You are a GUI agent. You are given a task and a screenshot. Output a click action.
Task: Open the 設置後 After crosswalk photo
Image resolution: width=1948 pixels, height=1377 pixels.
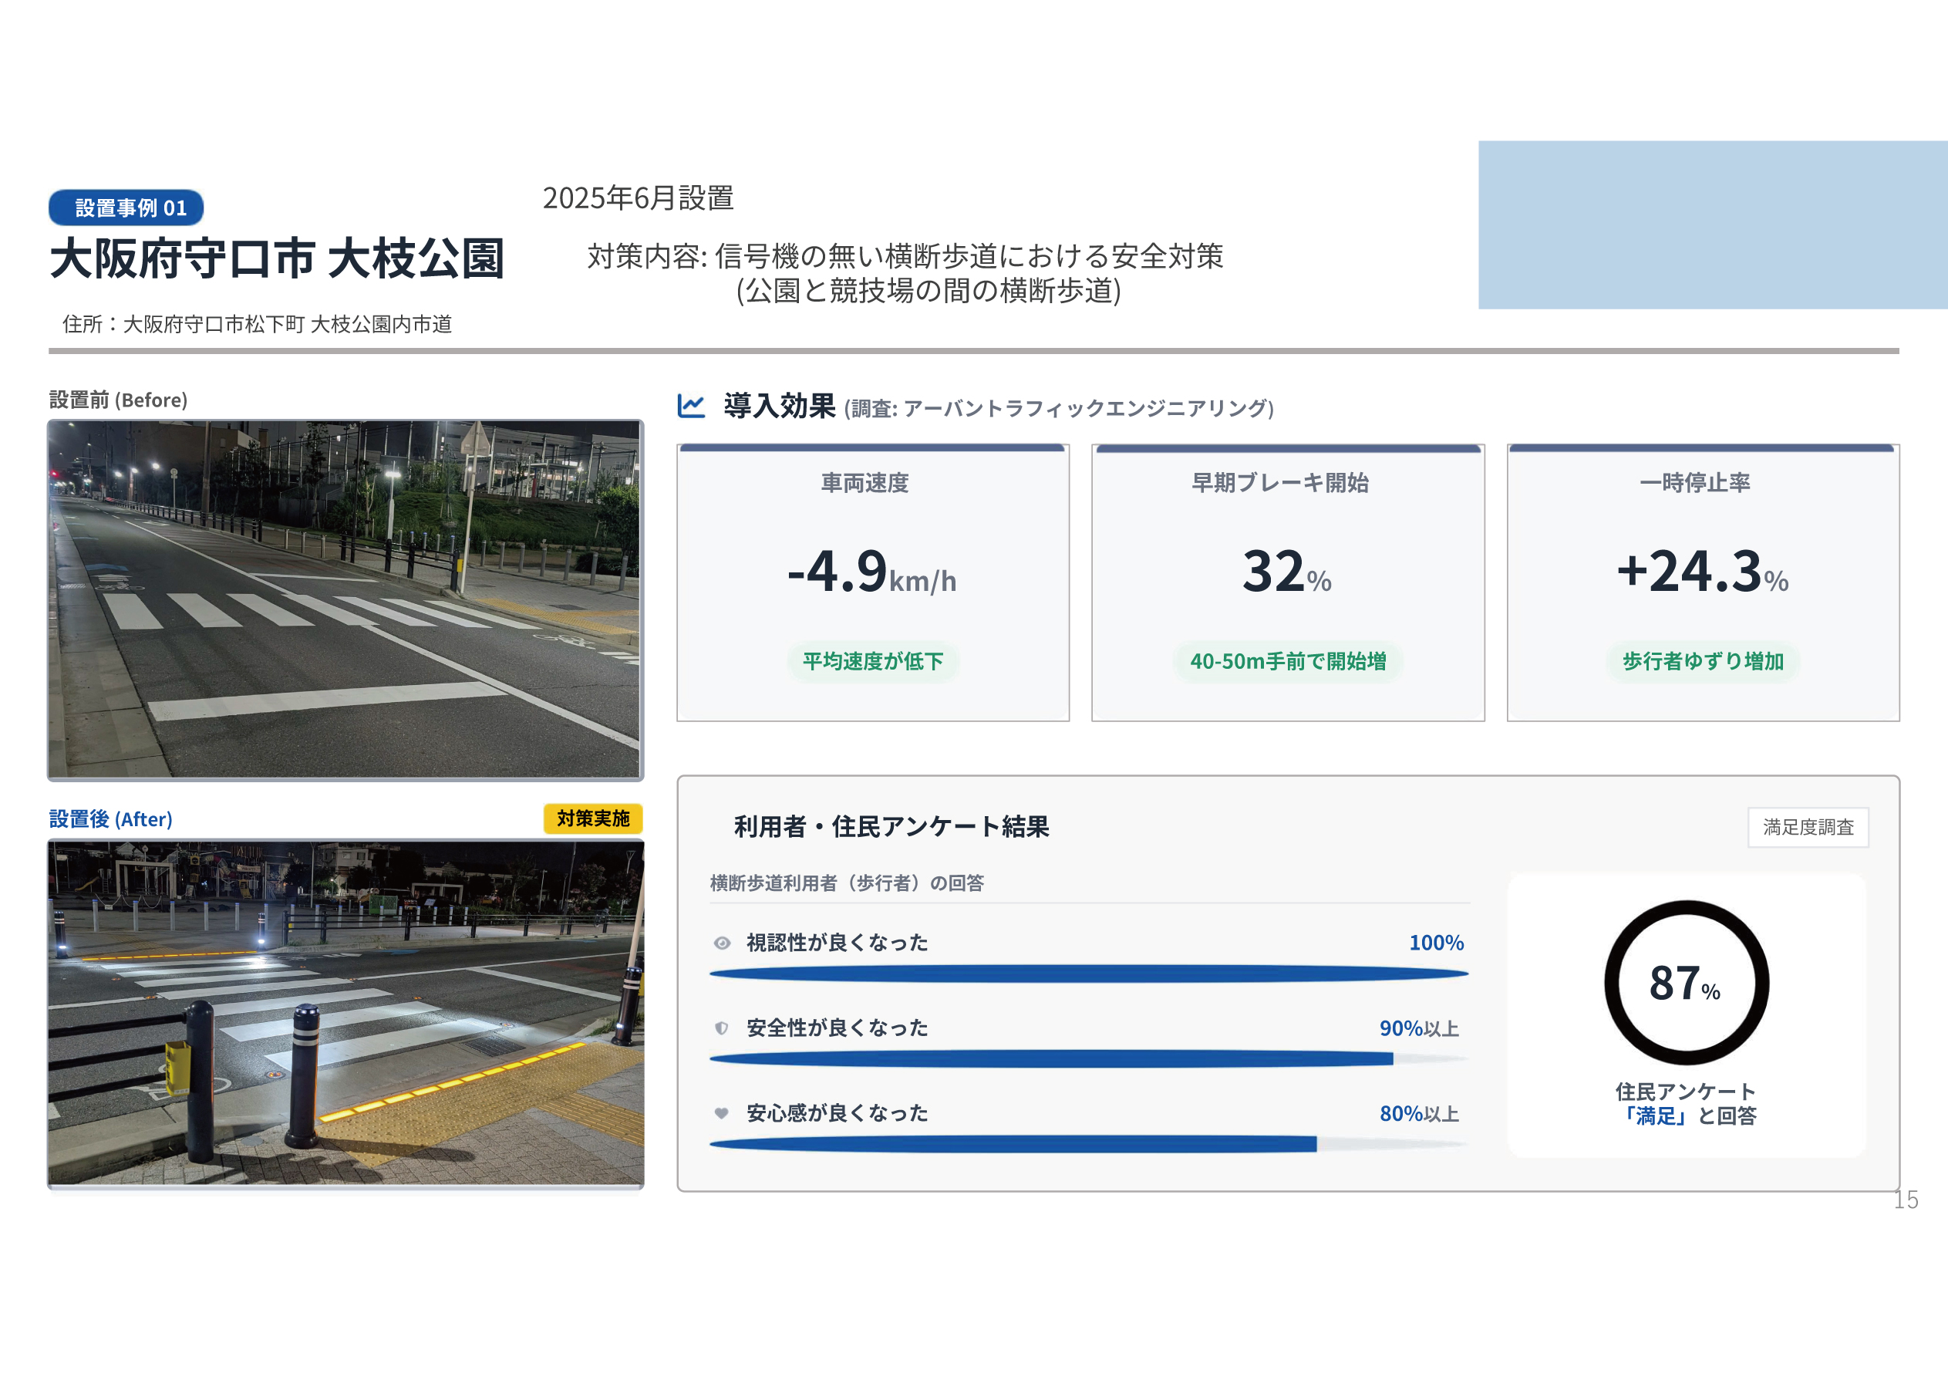tap(345, 1013)
